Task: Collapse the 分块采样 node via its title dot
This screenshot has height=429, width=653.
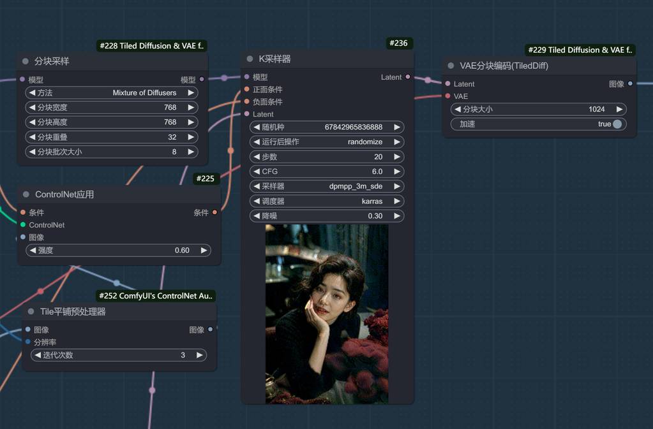Action: pyautogui.click(x=26, y=62)
